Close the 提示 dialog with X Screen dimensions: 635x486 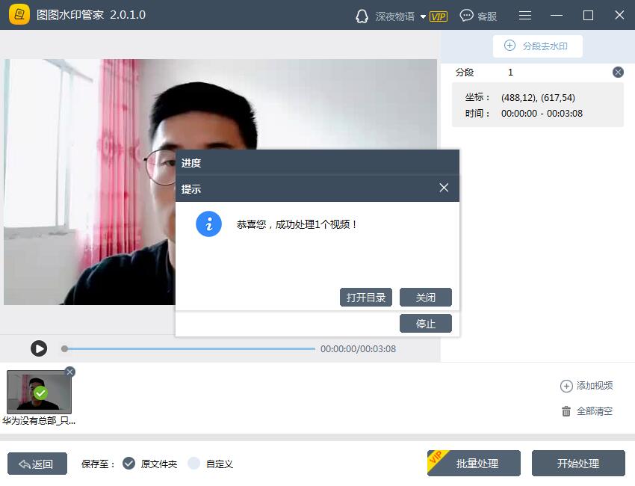pos(444,188)
